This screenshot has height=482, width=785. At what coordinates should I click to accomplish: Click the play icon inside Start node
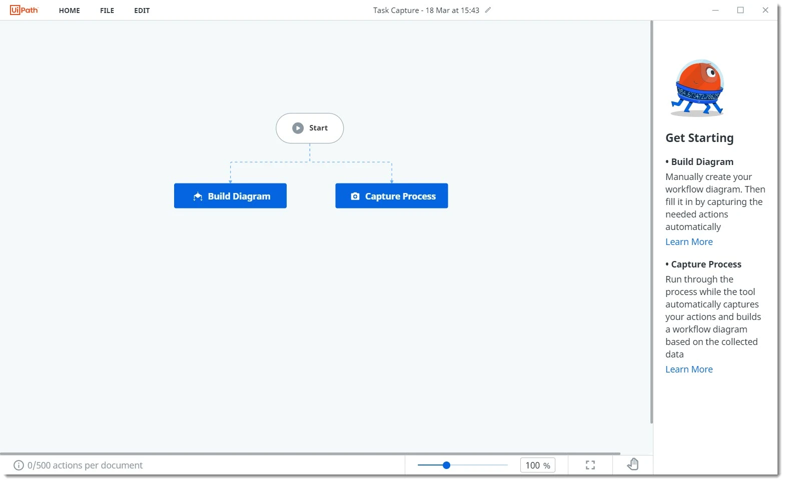click(x=298, y=128)
